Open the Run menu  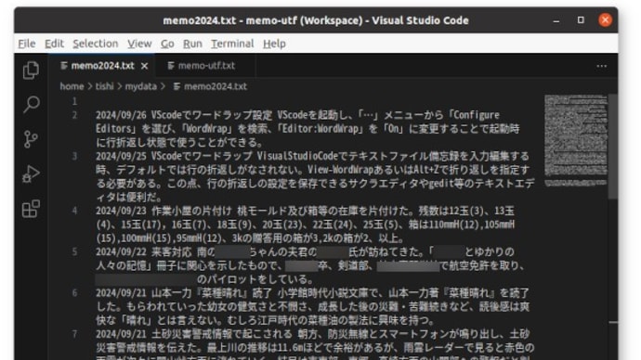point(192,44)
